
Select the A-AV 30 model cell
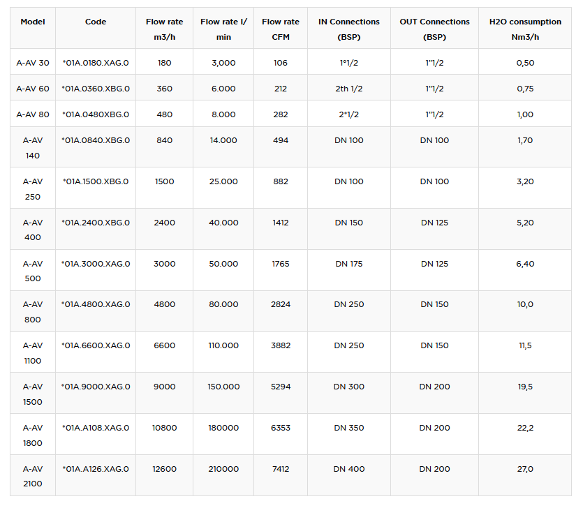pos(33,63)
